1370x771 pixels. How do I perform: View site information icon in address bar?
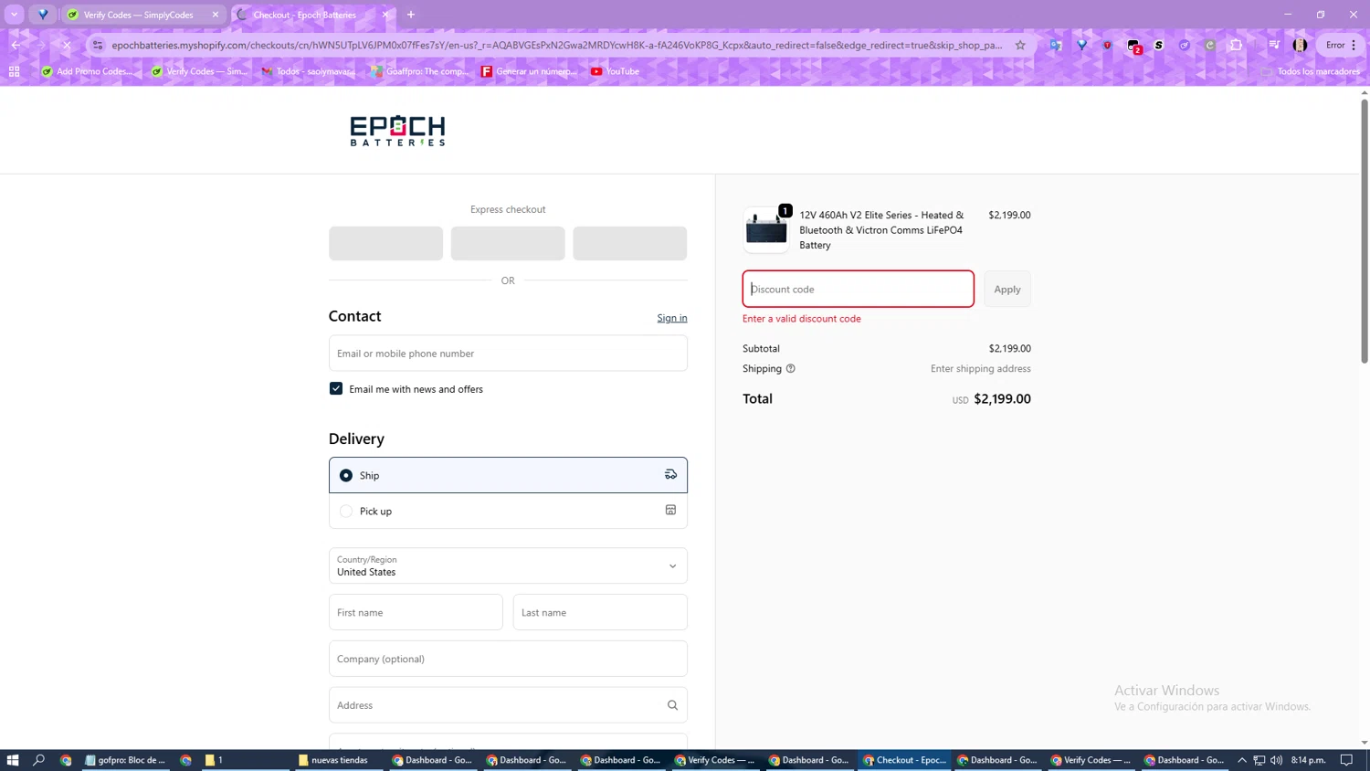[98, 45]
